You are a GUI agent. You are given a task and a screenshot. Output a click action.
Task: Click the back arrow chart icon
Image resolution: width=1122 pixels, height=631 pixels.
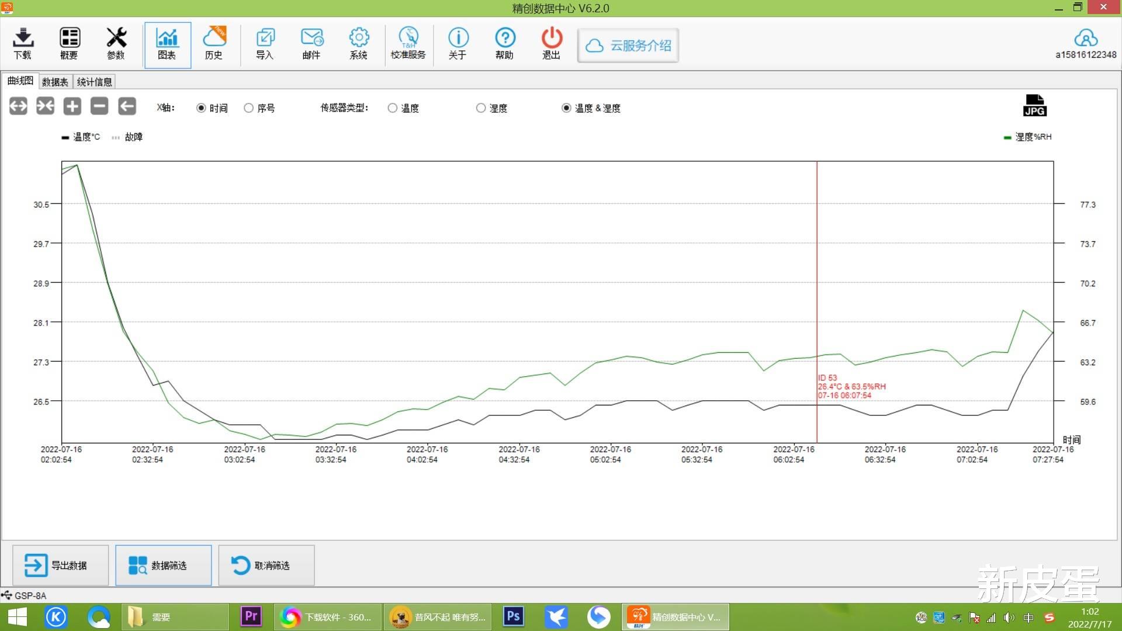(127, 106)
